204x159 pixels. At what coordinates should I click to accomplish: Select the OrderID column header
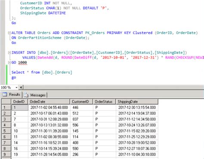coord(20,102)
